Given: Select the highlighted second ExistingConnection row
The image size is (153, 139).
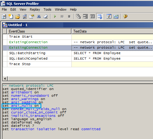Looking at the screenshot, I should [78, 48].
